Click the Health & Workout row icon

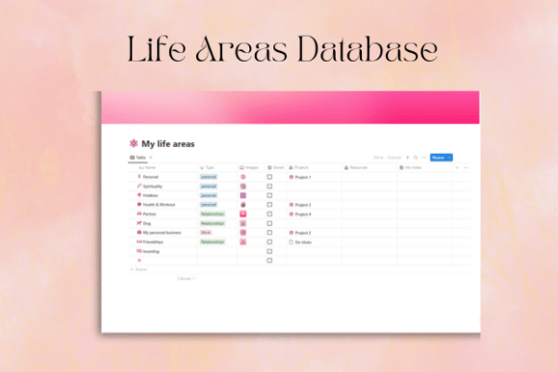(139, 205)
